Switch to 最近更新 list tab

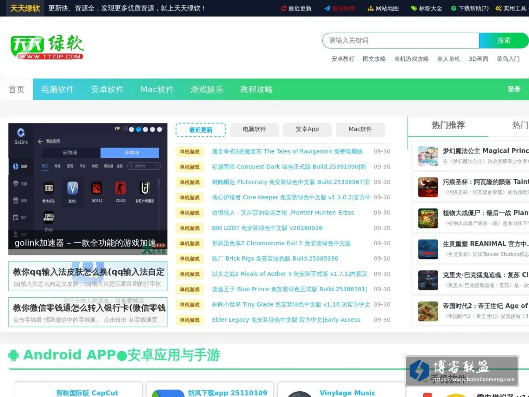pyautogui.click(x=201, y=130)
